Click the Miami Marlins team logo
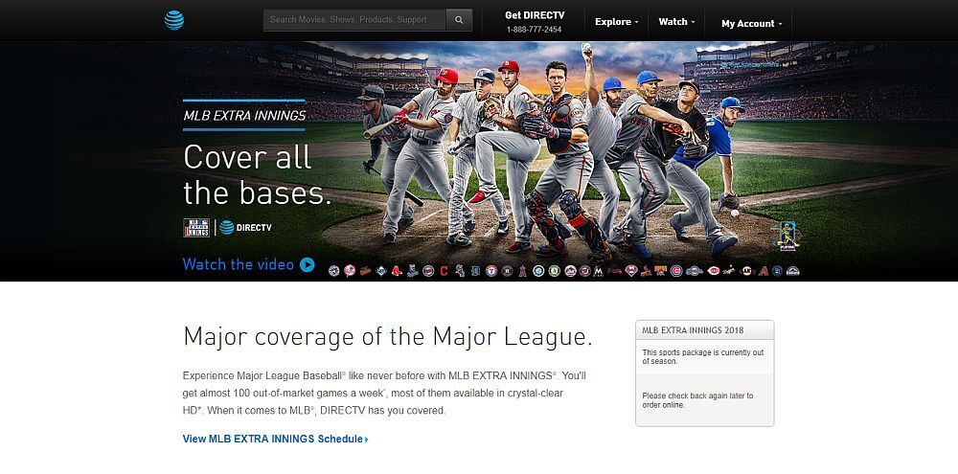 (x=598, y=271)
